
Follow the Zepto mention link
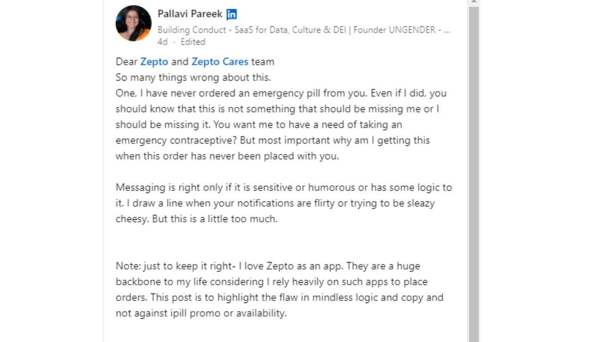pos(154,62)
